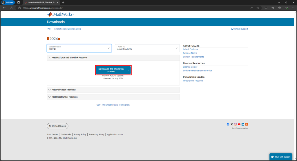Open the Release Notes link

pos(190,53)
